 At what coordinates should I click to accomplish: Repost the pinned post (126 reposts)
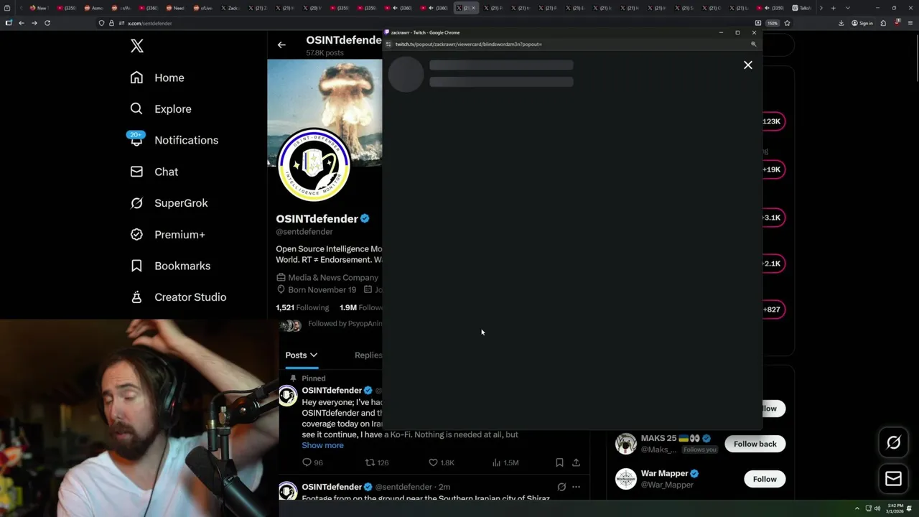point(377,462)
